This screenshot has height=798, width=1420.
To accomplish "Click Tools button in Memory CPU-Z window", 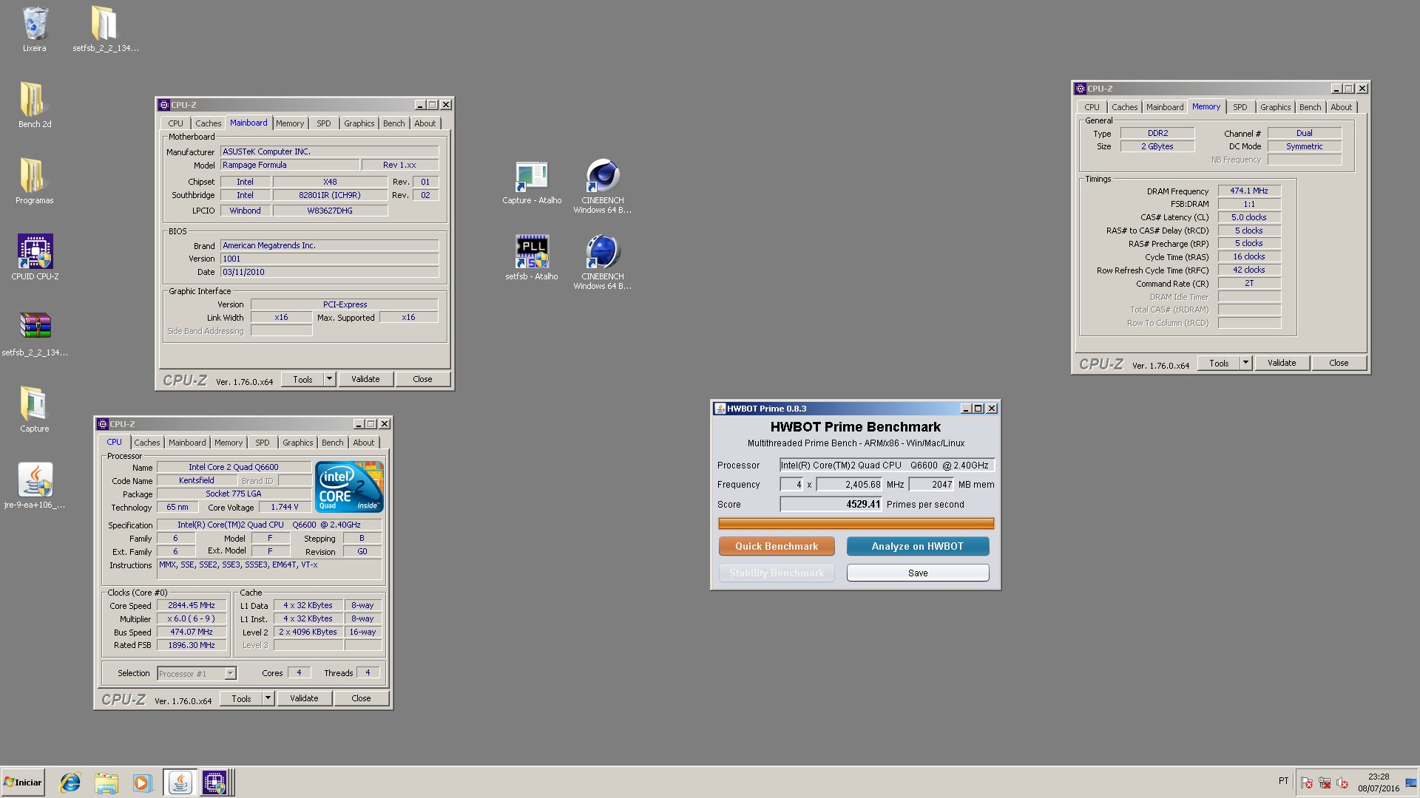I will pyautogui.click(x=1219, y=363).
